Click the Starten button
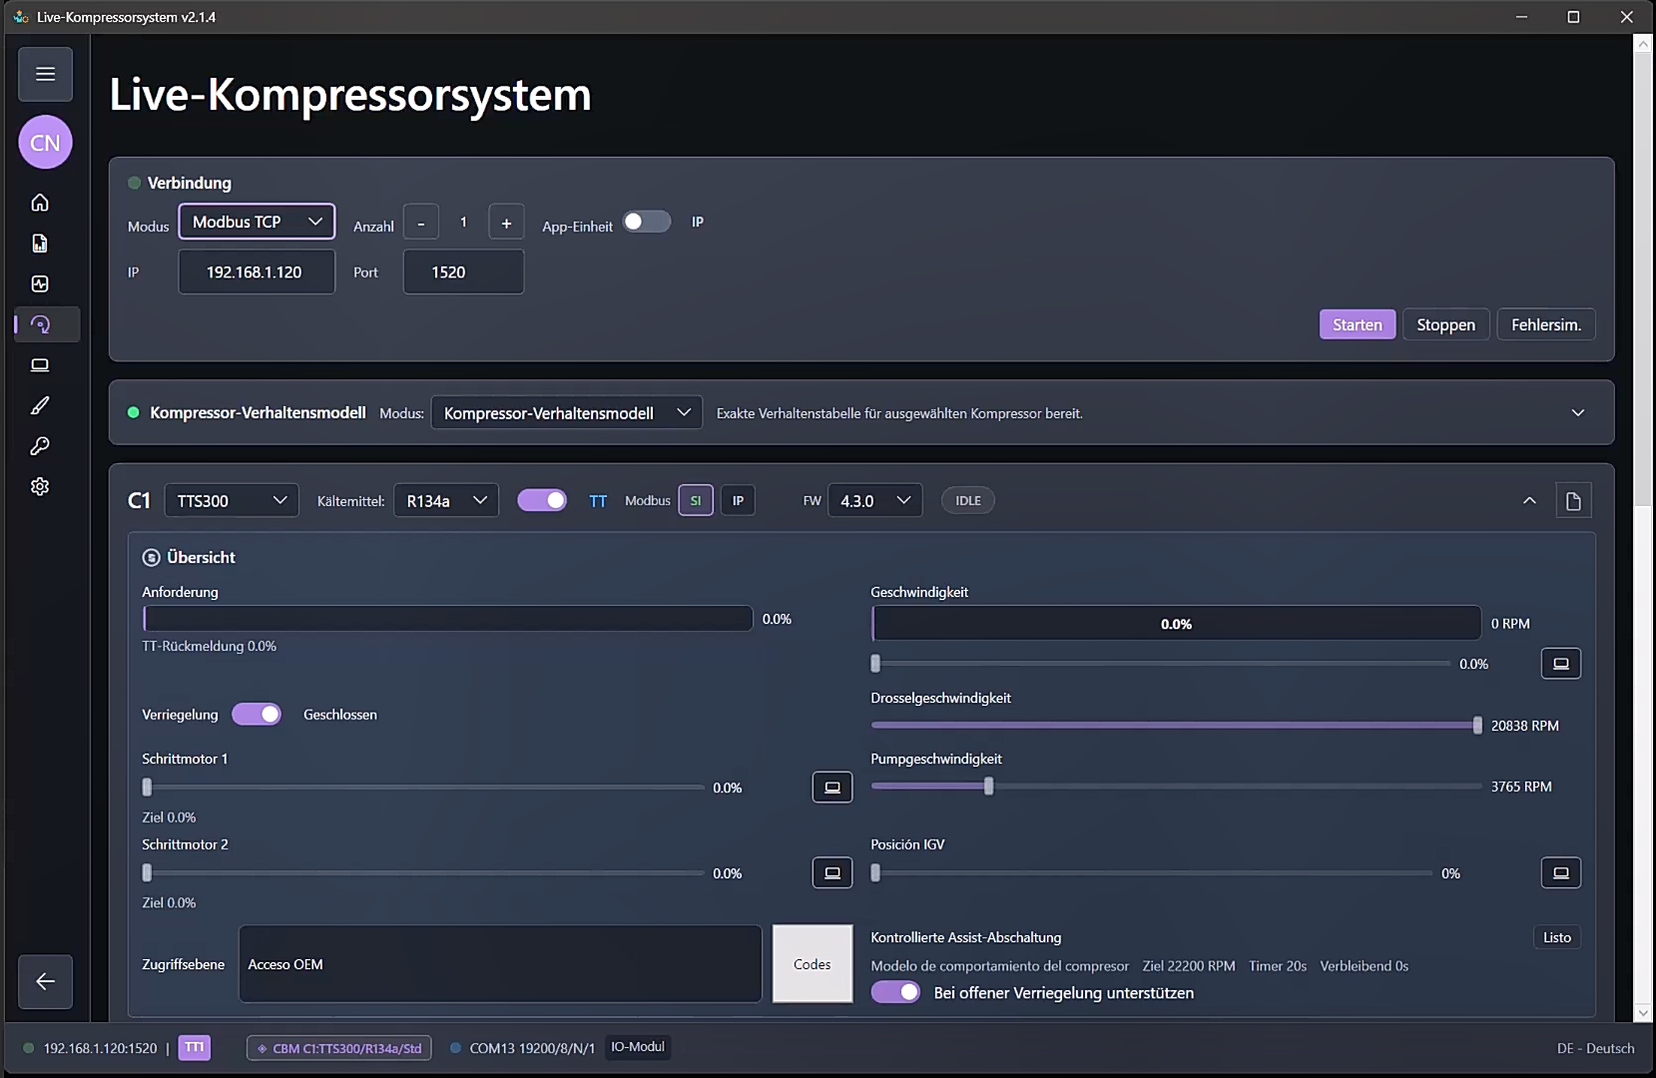This screenshot has width=1656, height=1078. click(x=1358, y=324)
